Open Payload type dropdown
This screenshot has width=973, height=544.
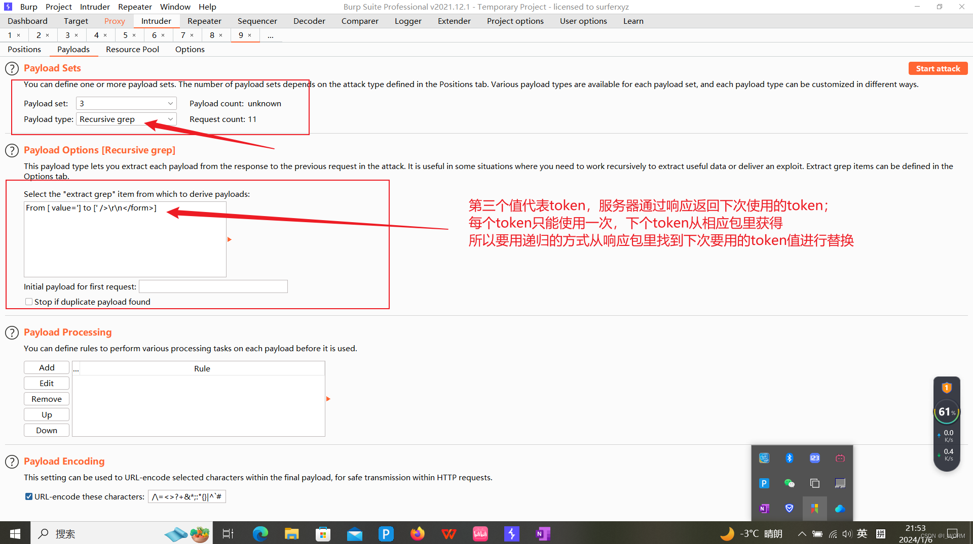tap(126, 119)
